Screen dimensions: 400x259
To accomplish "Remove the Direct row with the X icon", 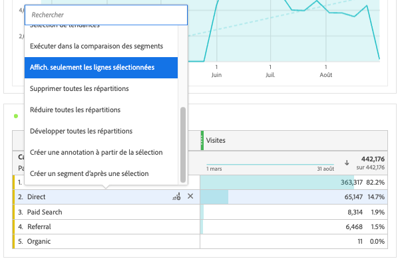I will point(190,196).
